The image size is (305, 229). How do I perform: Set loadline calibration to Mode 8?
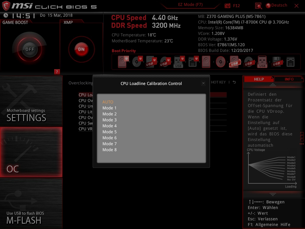[110, 150]
